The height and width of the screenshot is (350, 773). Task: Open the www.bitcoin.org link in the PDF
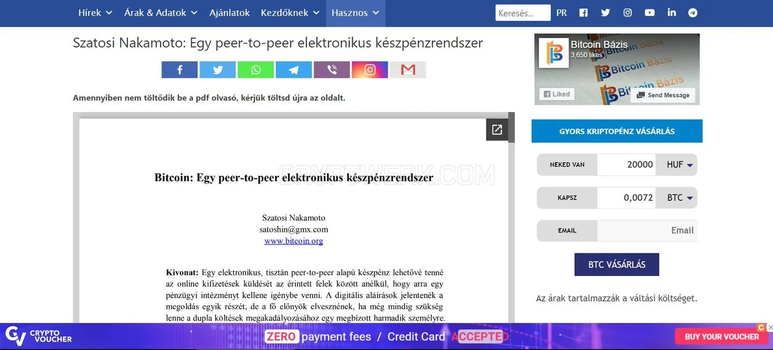(x=294, y=241)
